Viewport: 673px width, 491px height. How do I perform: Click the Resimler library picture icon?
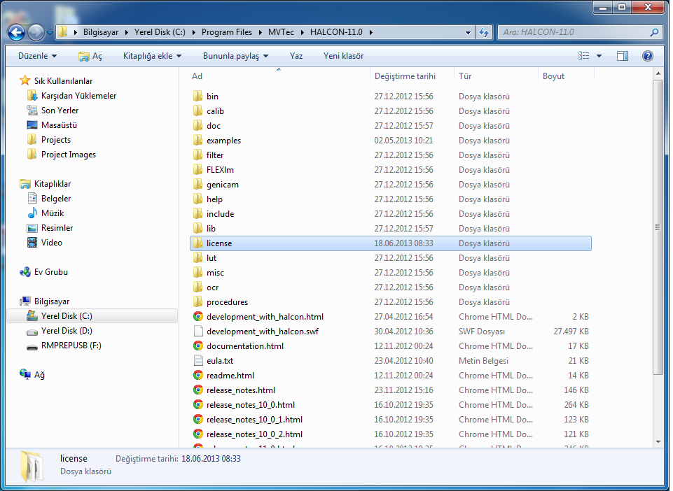(x=32, y=228)
